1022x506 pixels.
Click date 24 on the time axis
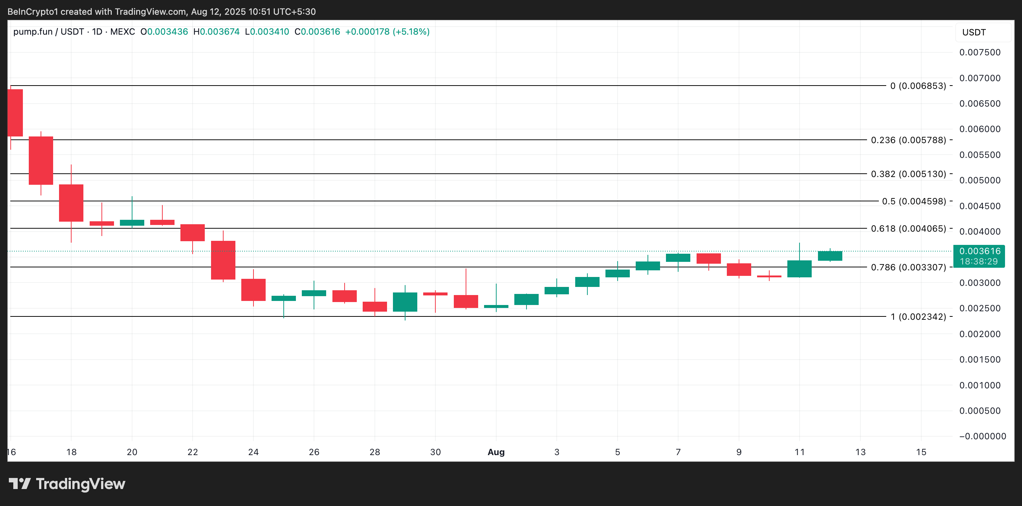pyautogui.click(x=253, y=452)
